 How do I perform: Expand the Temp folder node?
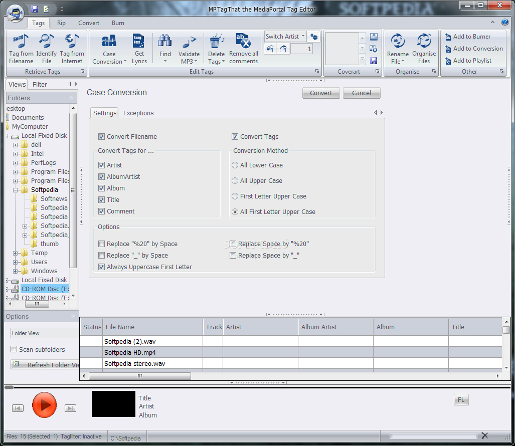15,254
